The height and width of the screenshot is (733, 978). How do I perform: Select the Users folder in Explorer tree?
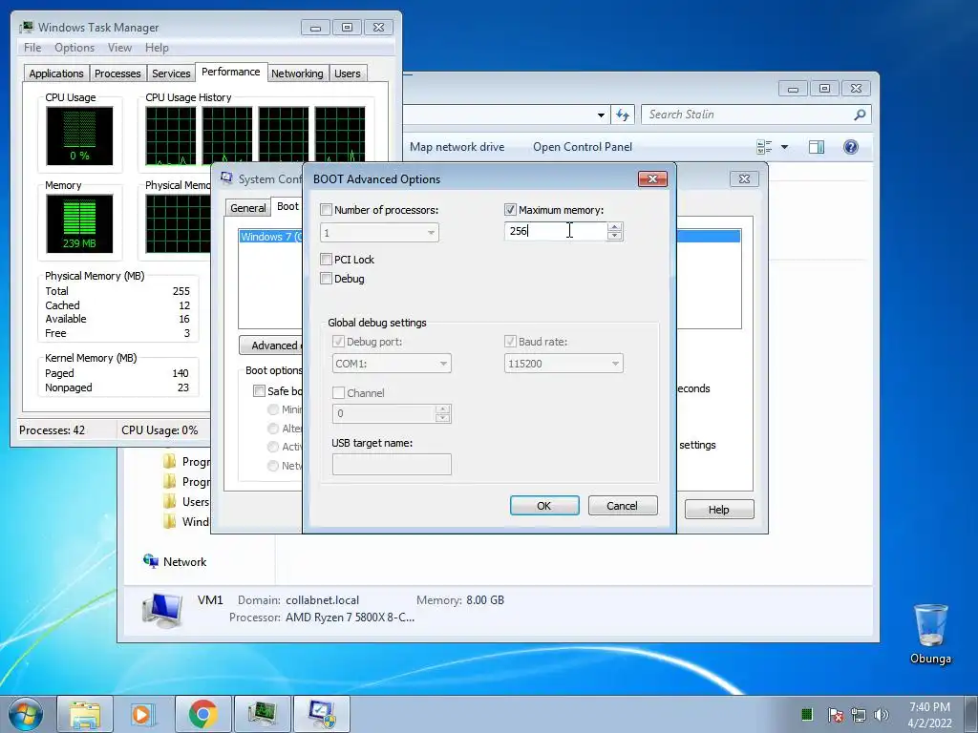pyautogui.click(x=186, y=502)
